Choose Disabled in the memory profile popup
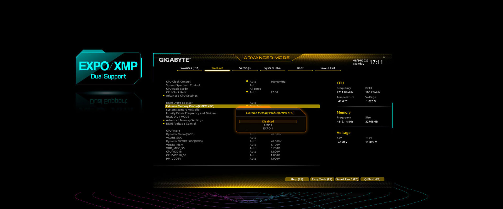503x209 pixels. 268,121
